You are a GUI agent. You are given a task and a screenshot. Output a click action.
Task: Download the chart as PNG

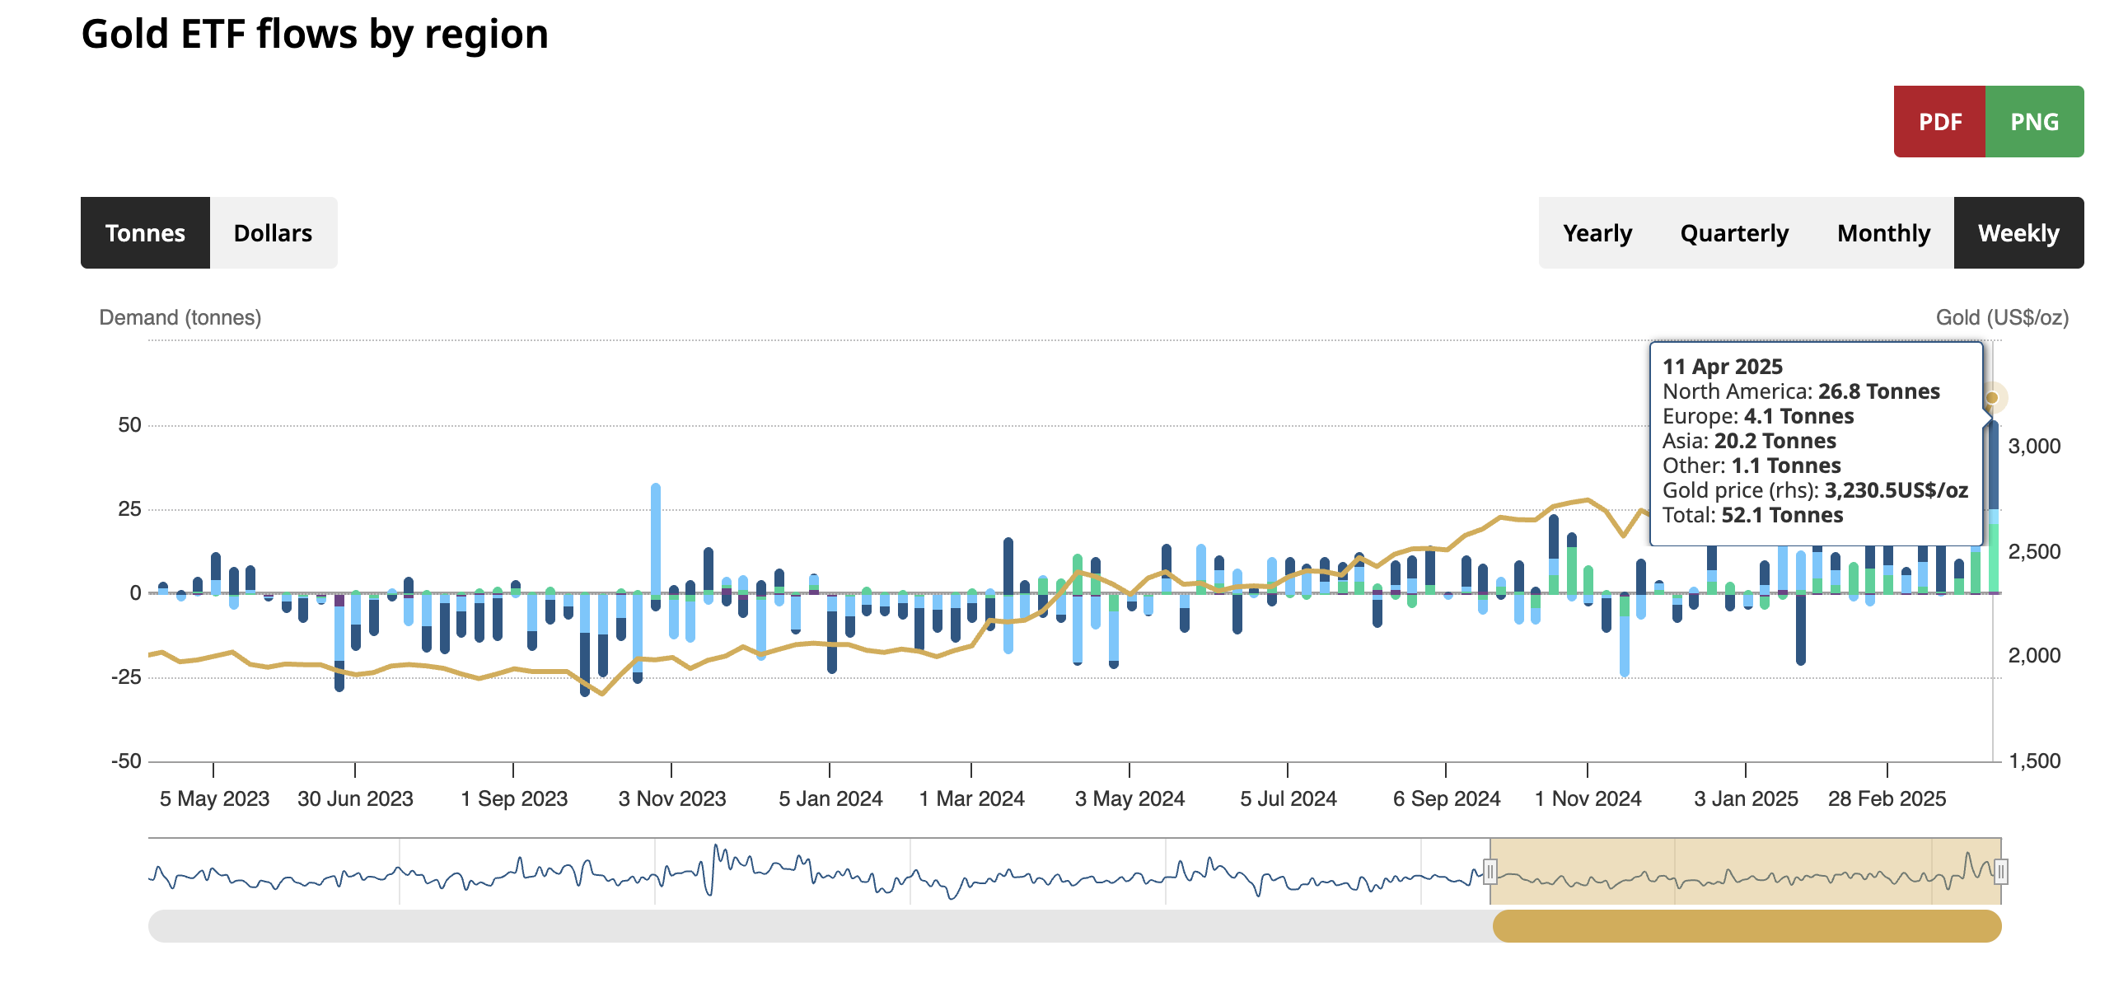2033,122
